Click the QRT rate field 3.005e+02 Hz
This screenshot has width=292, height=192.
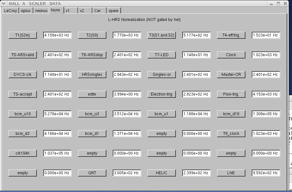click(127, 173)
